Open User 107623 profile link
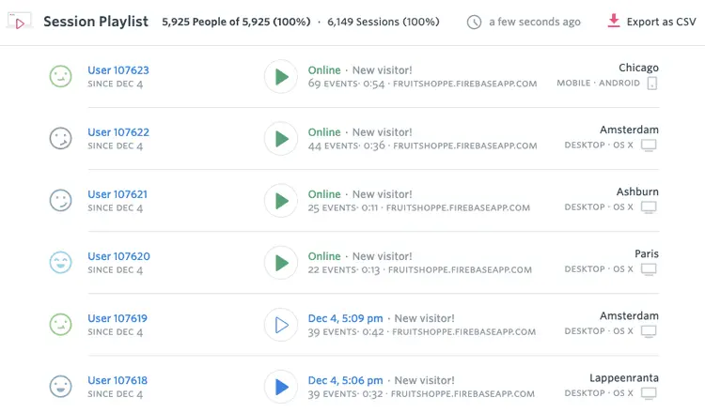Screen dimensions: 705x413 pos(117,70)
